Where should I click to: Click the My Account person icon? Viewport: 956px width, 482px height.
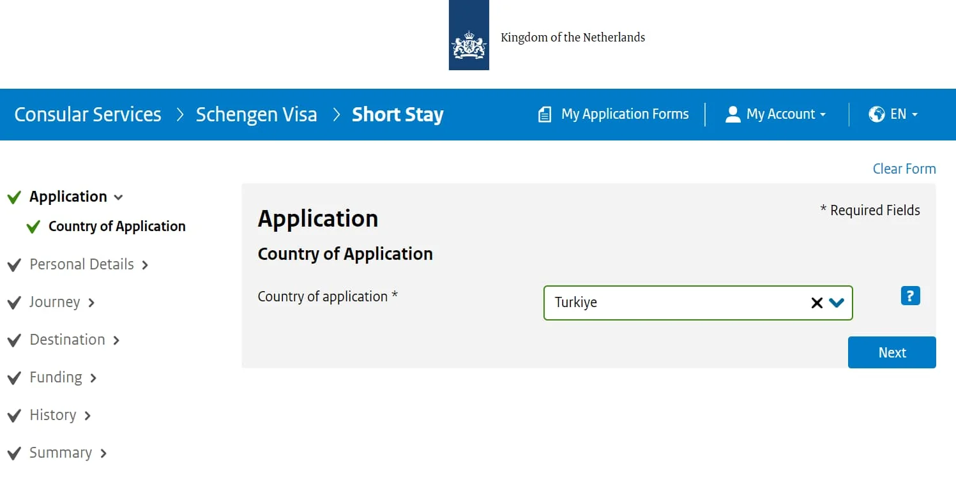click(x=732, y=114)
